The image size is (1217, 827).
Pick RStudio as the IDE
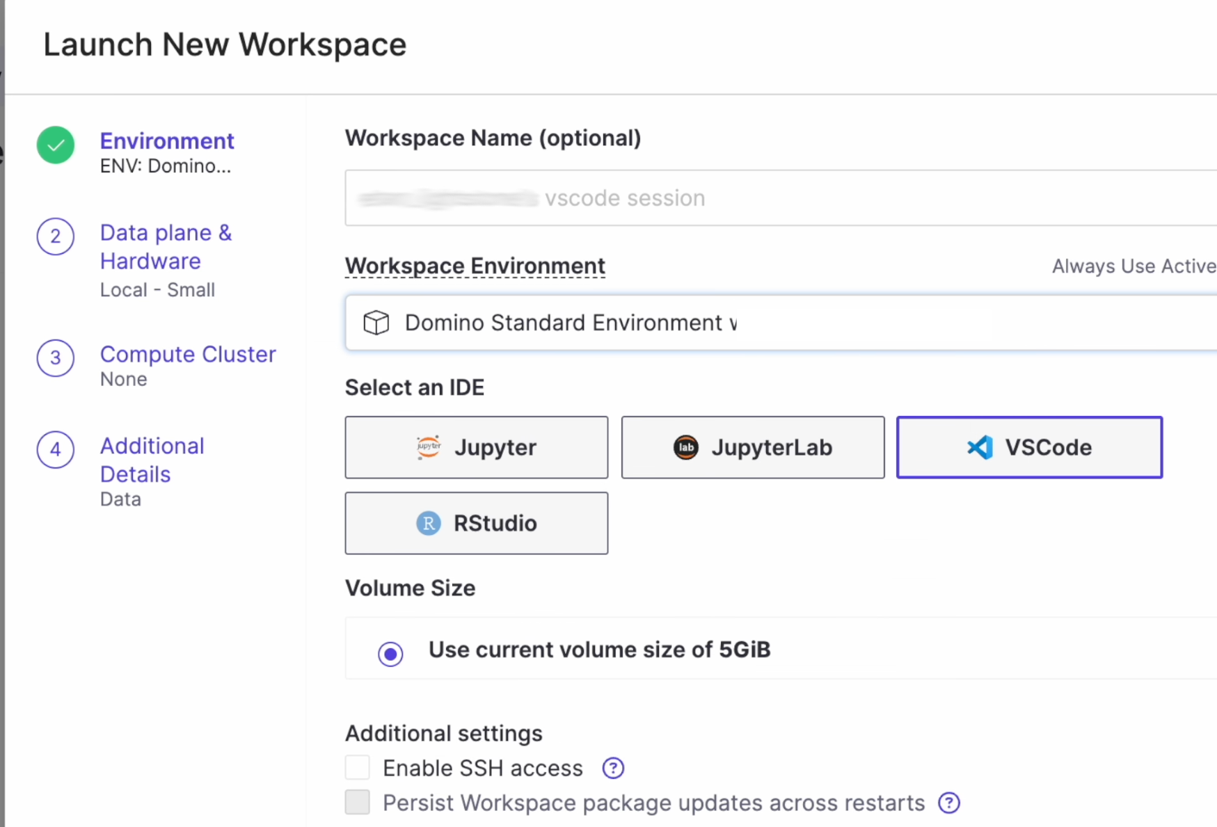477,523
